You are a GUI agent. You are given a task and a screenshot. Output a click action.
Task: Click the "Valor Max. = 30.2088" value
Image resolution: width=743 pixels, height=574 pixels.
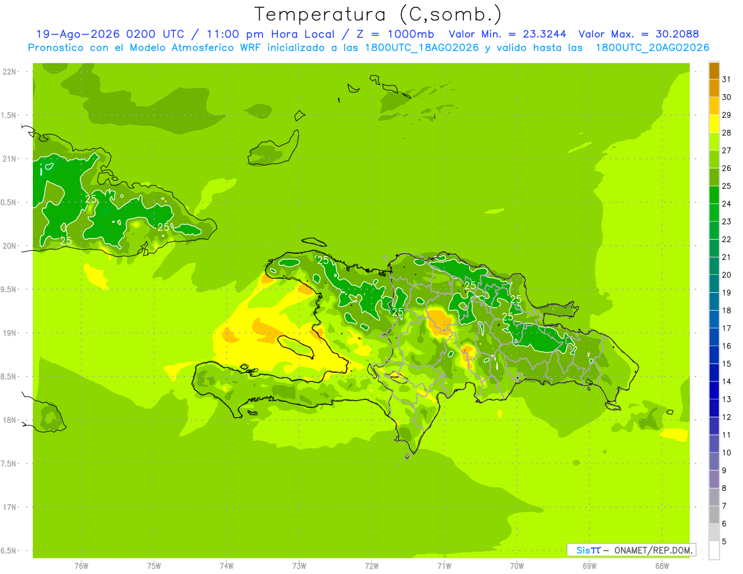point(638,34)
